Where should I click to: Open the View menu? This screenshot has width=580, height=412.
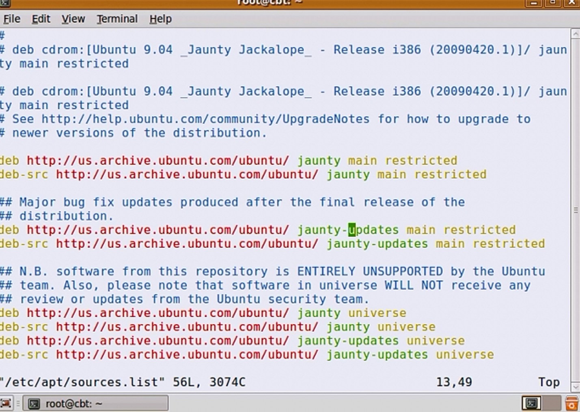(x=73, y=19)
